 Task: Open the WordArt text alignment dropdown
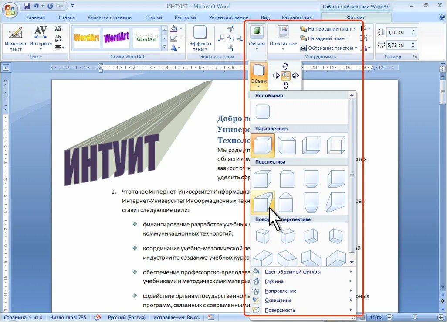click(59, 48)
